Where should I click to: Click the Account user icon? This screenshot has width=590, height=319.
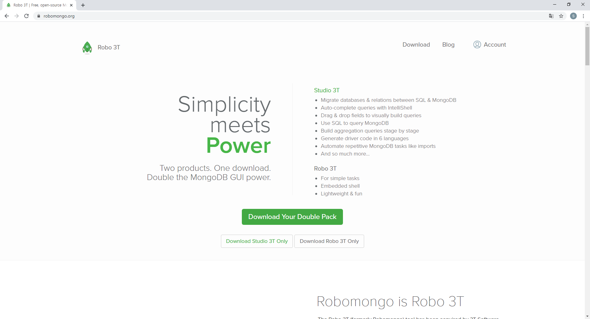[477, 44]
